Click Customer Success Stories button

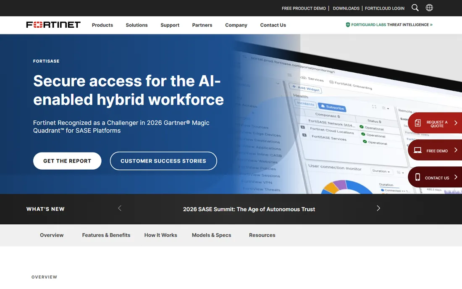(x=163, y=161)
